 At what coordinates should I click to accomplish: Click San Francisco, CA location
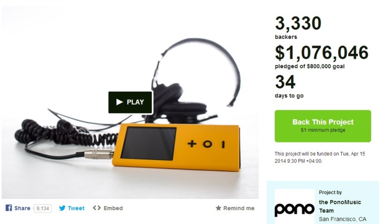point(342,219)
